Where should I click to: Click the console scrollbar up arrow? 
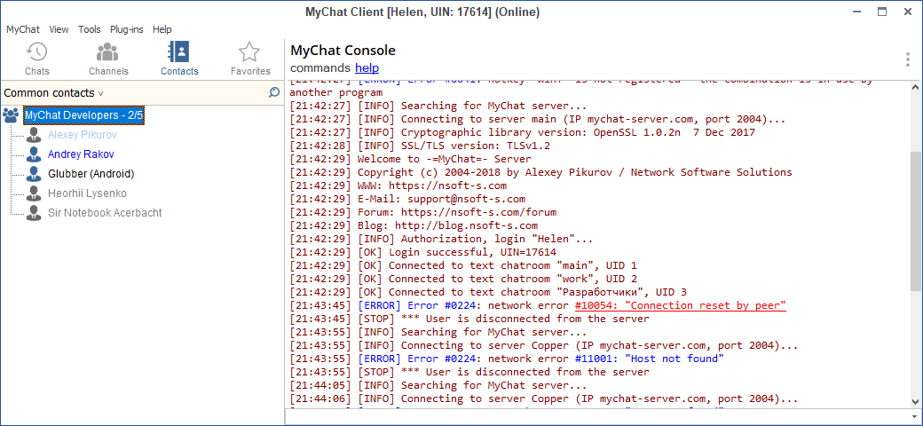tap(915, 87)
